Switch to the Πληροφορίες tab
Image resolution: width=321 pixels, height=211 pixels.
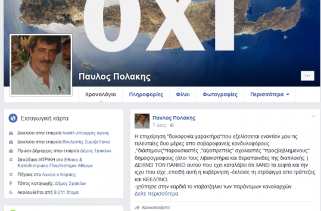(x=146, y=95)
